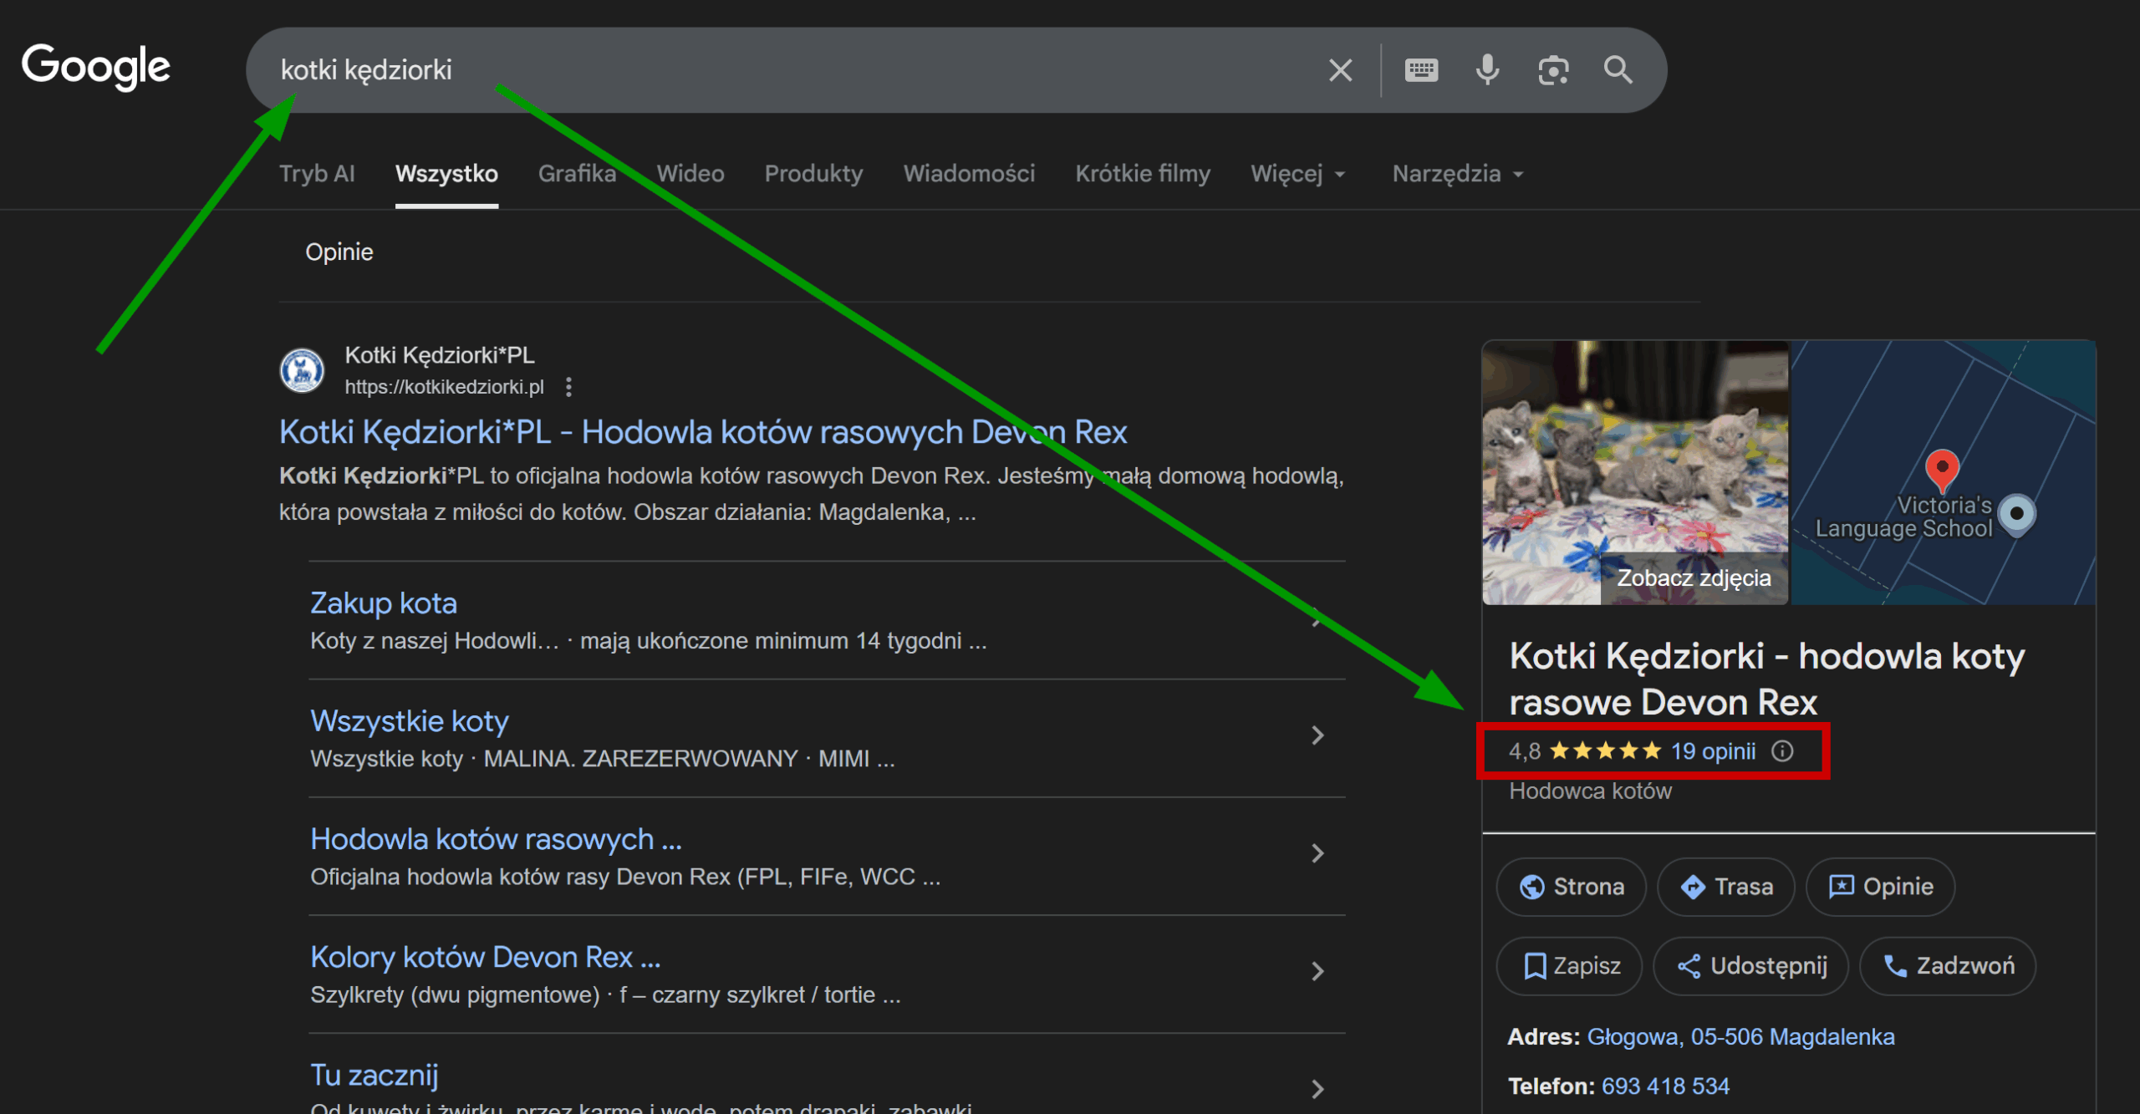2140x1114 pixels.
Task: Expand the Więcej dropdown
Action: pos(1298,174)
